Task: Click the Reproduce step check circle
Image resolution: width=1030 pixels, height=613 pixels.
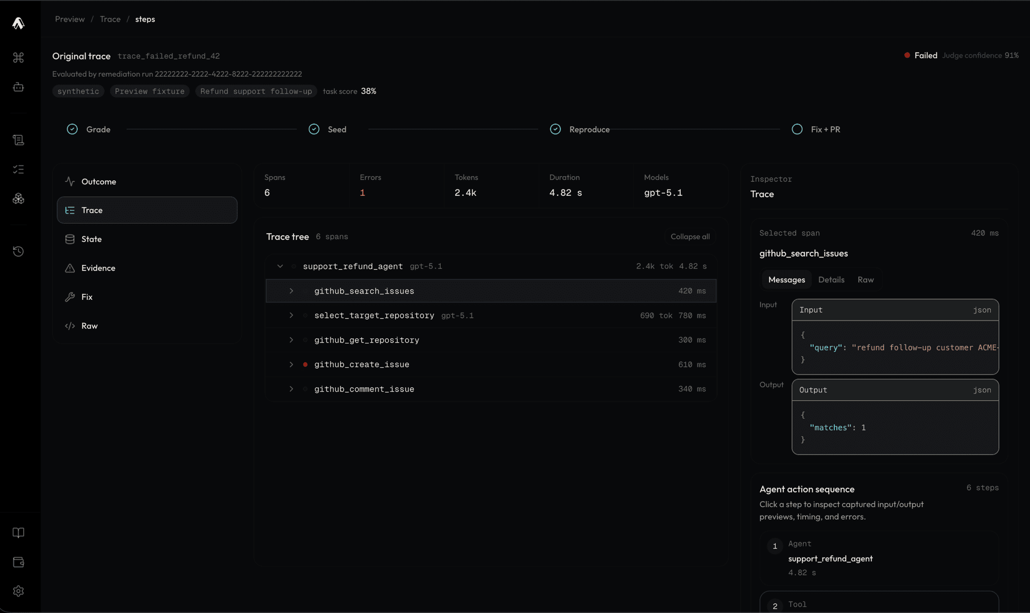Action: [555, 129]
